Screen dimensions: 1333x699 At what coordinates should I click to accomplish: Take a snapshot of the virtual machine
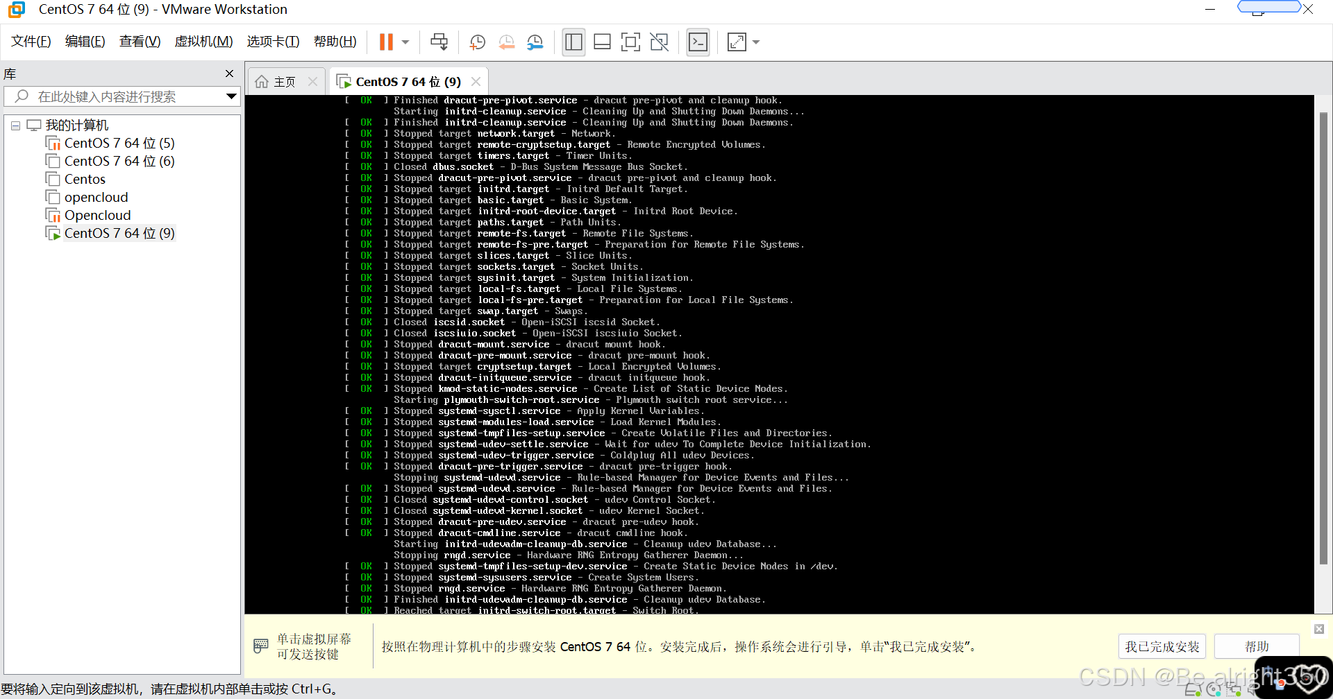point(477,42)
